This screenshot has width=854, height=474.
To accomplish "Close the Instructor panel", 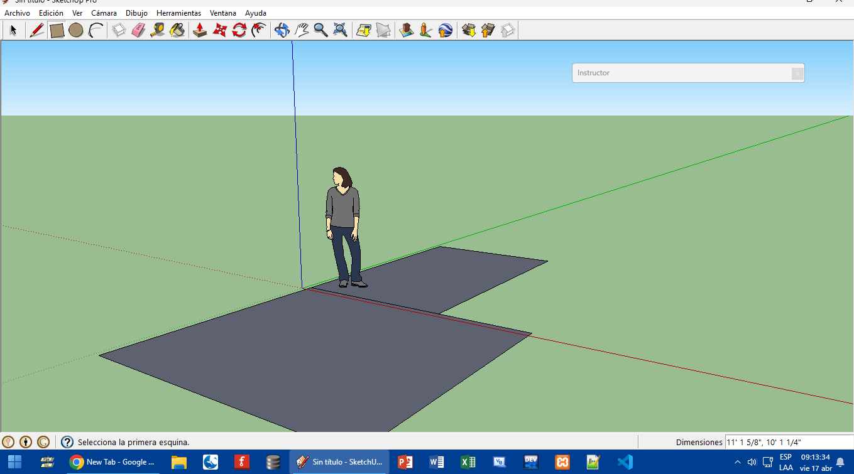I will tap(797, 73).
